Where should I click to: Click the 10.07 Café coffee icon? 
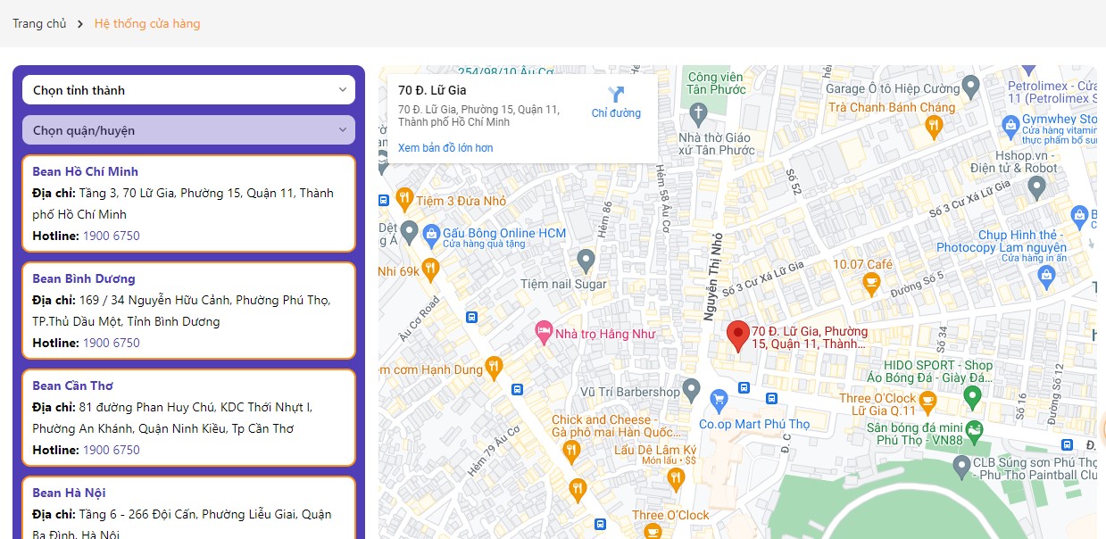871,284
